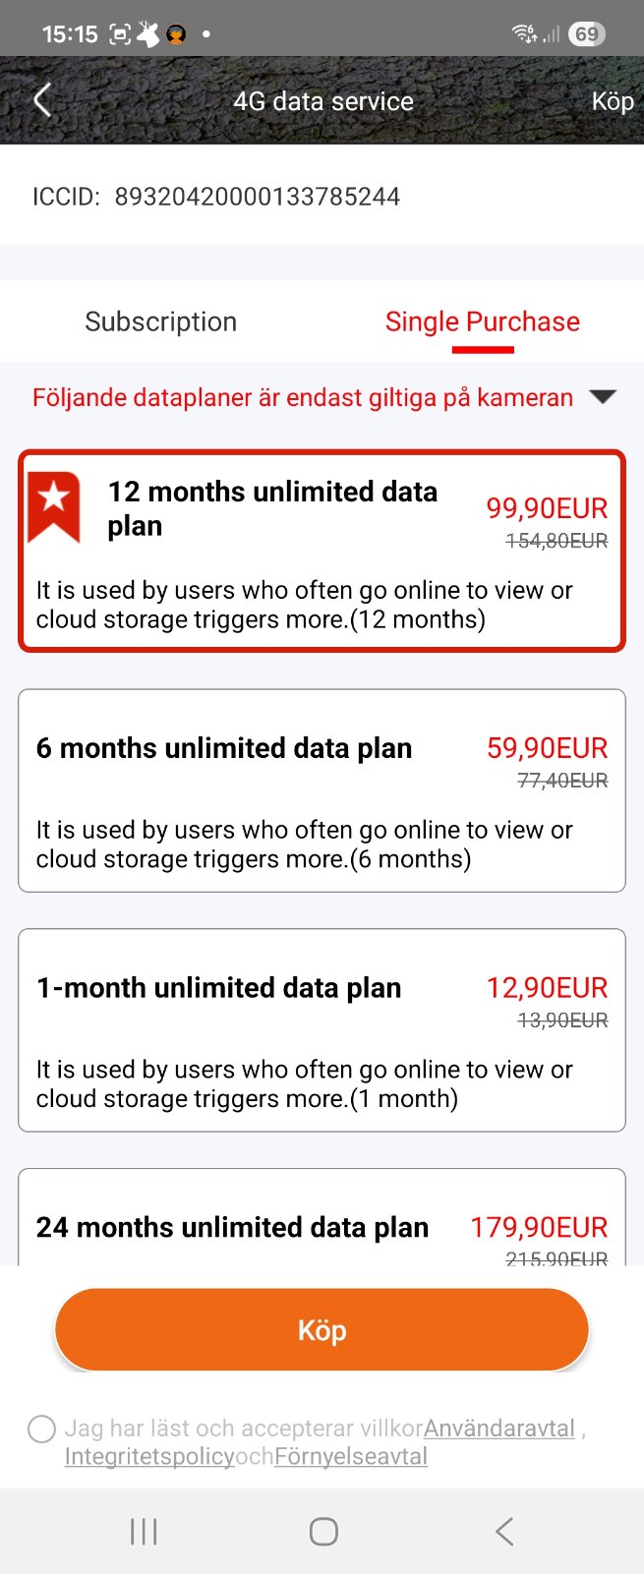Tap Köp in the top header
644x1574 pixels.
coord(612,101)
